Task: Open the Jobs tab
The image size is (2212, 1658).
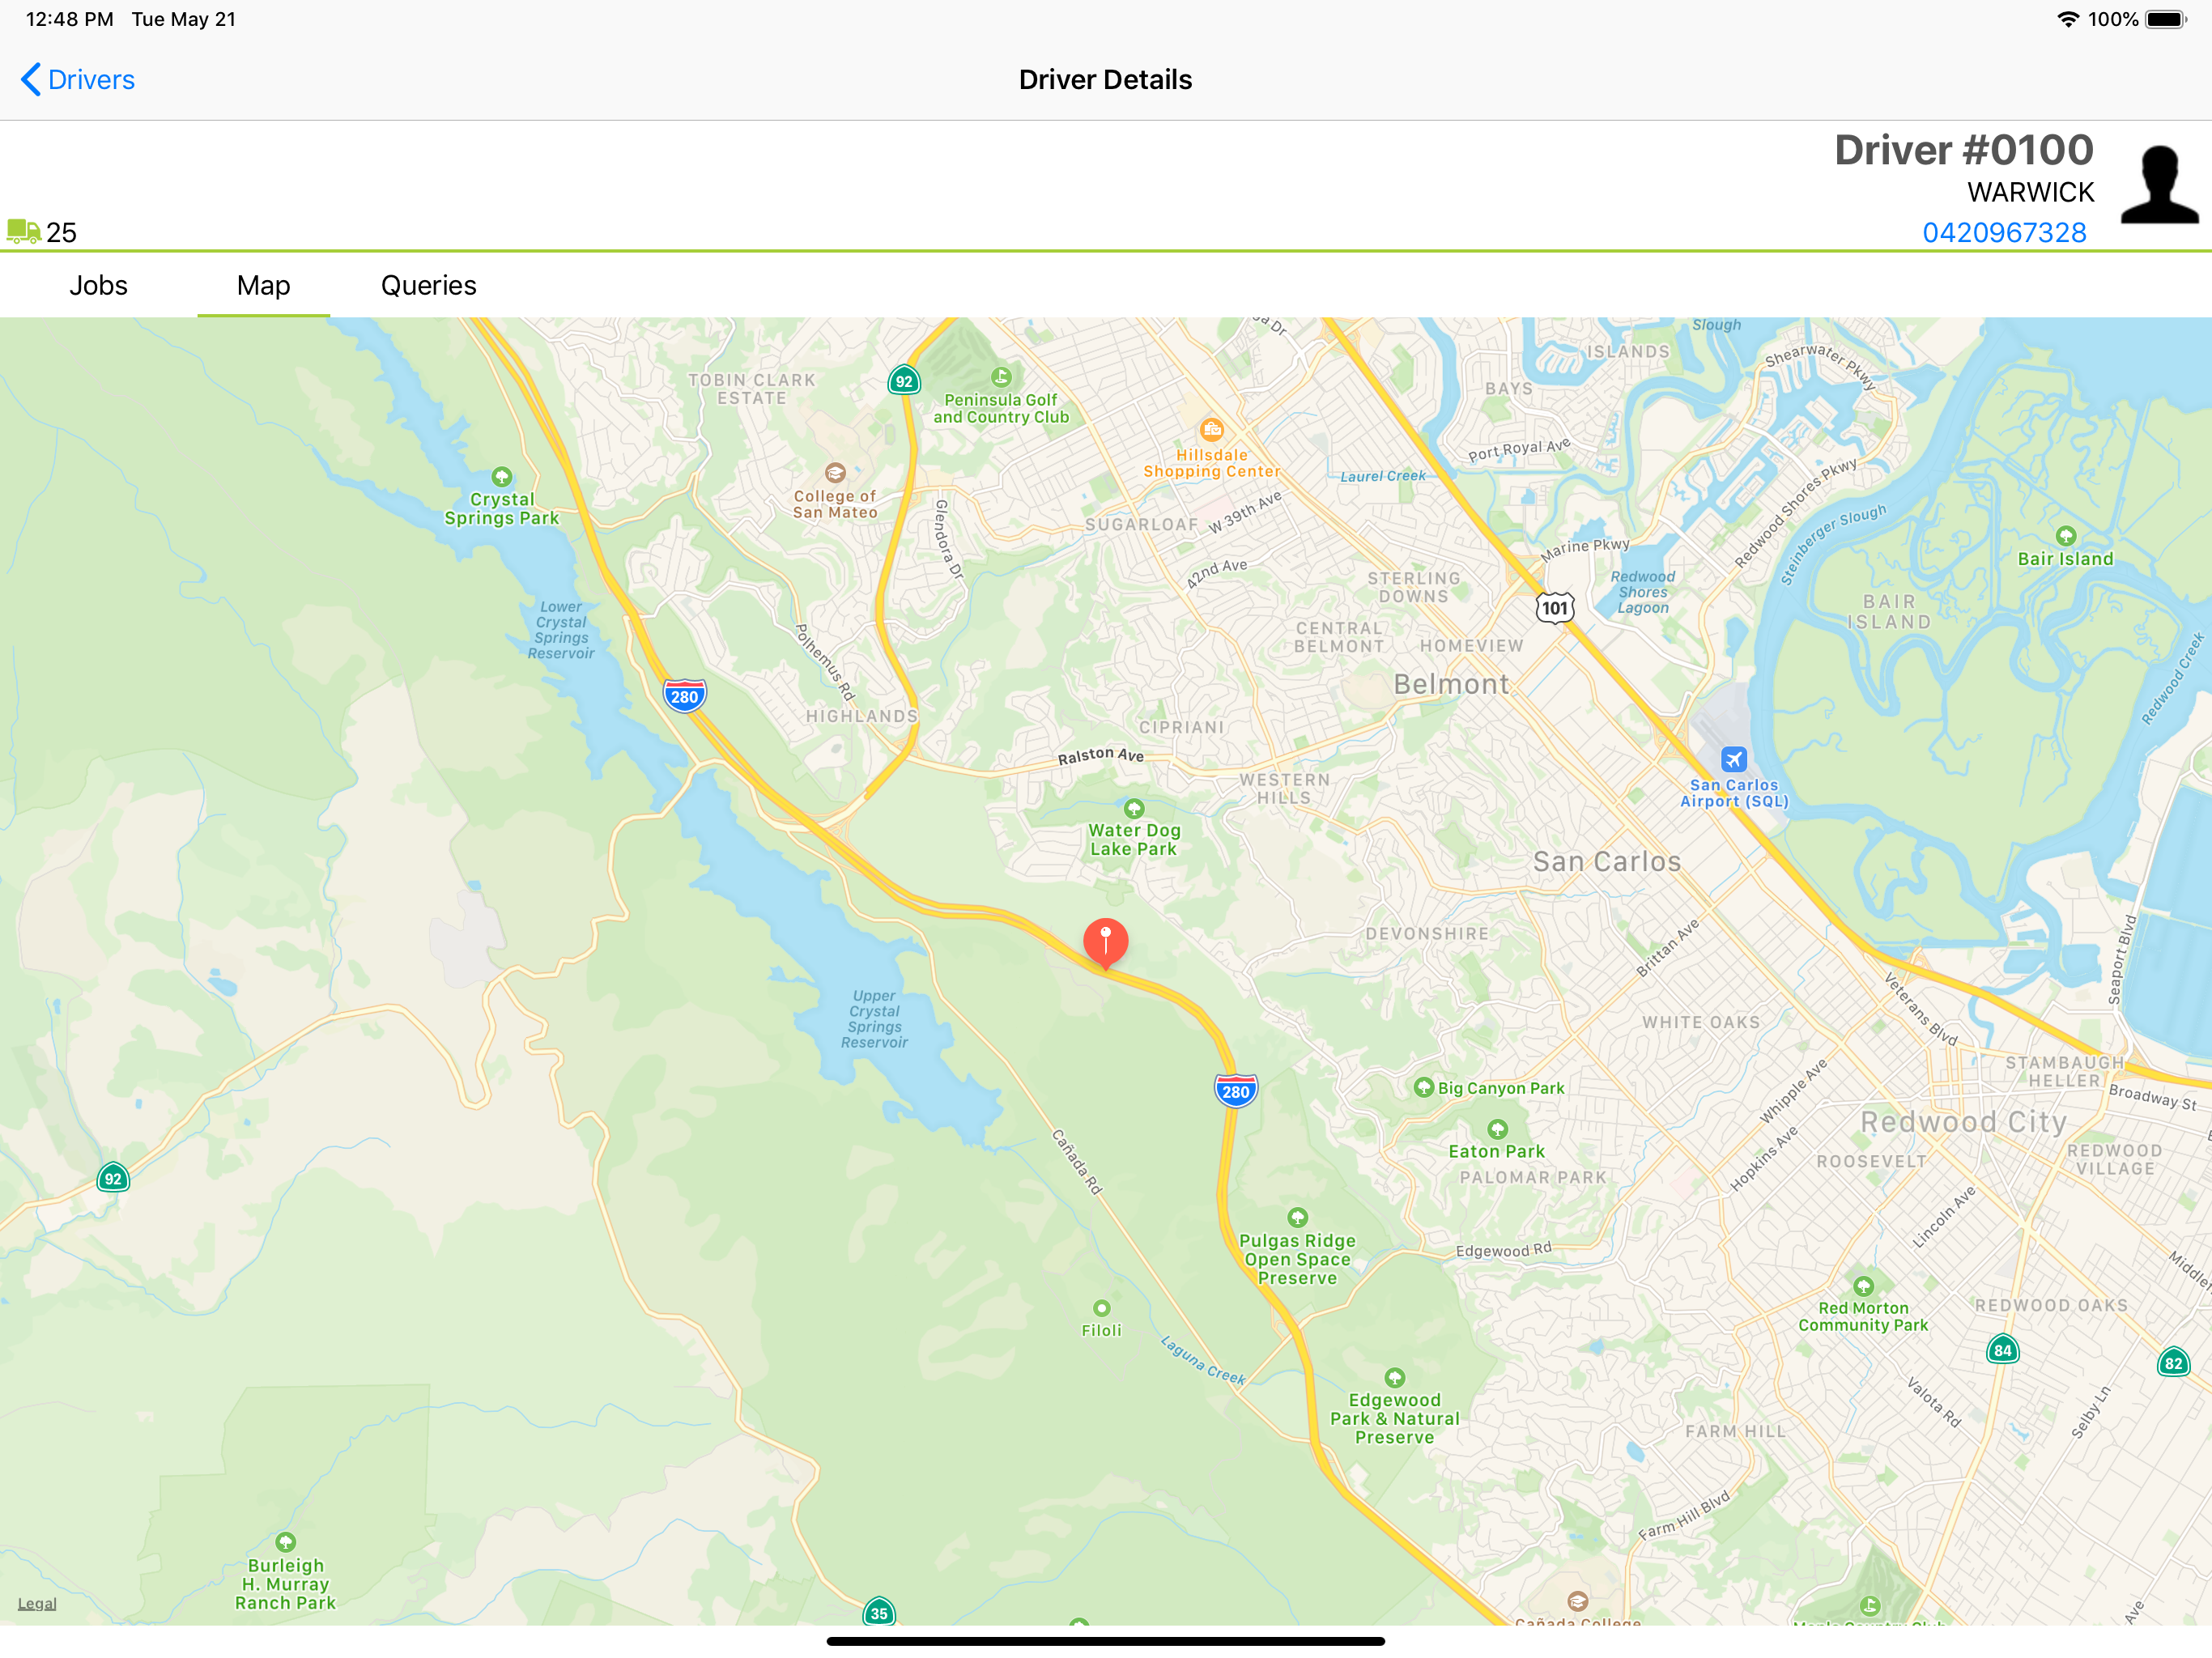Action: tap(98, 286)
